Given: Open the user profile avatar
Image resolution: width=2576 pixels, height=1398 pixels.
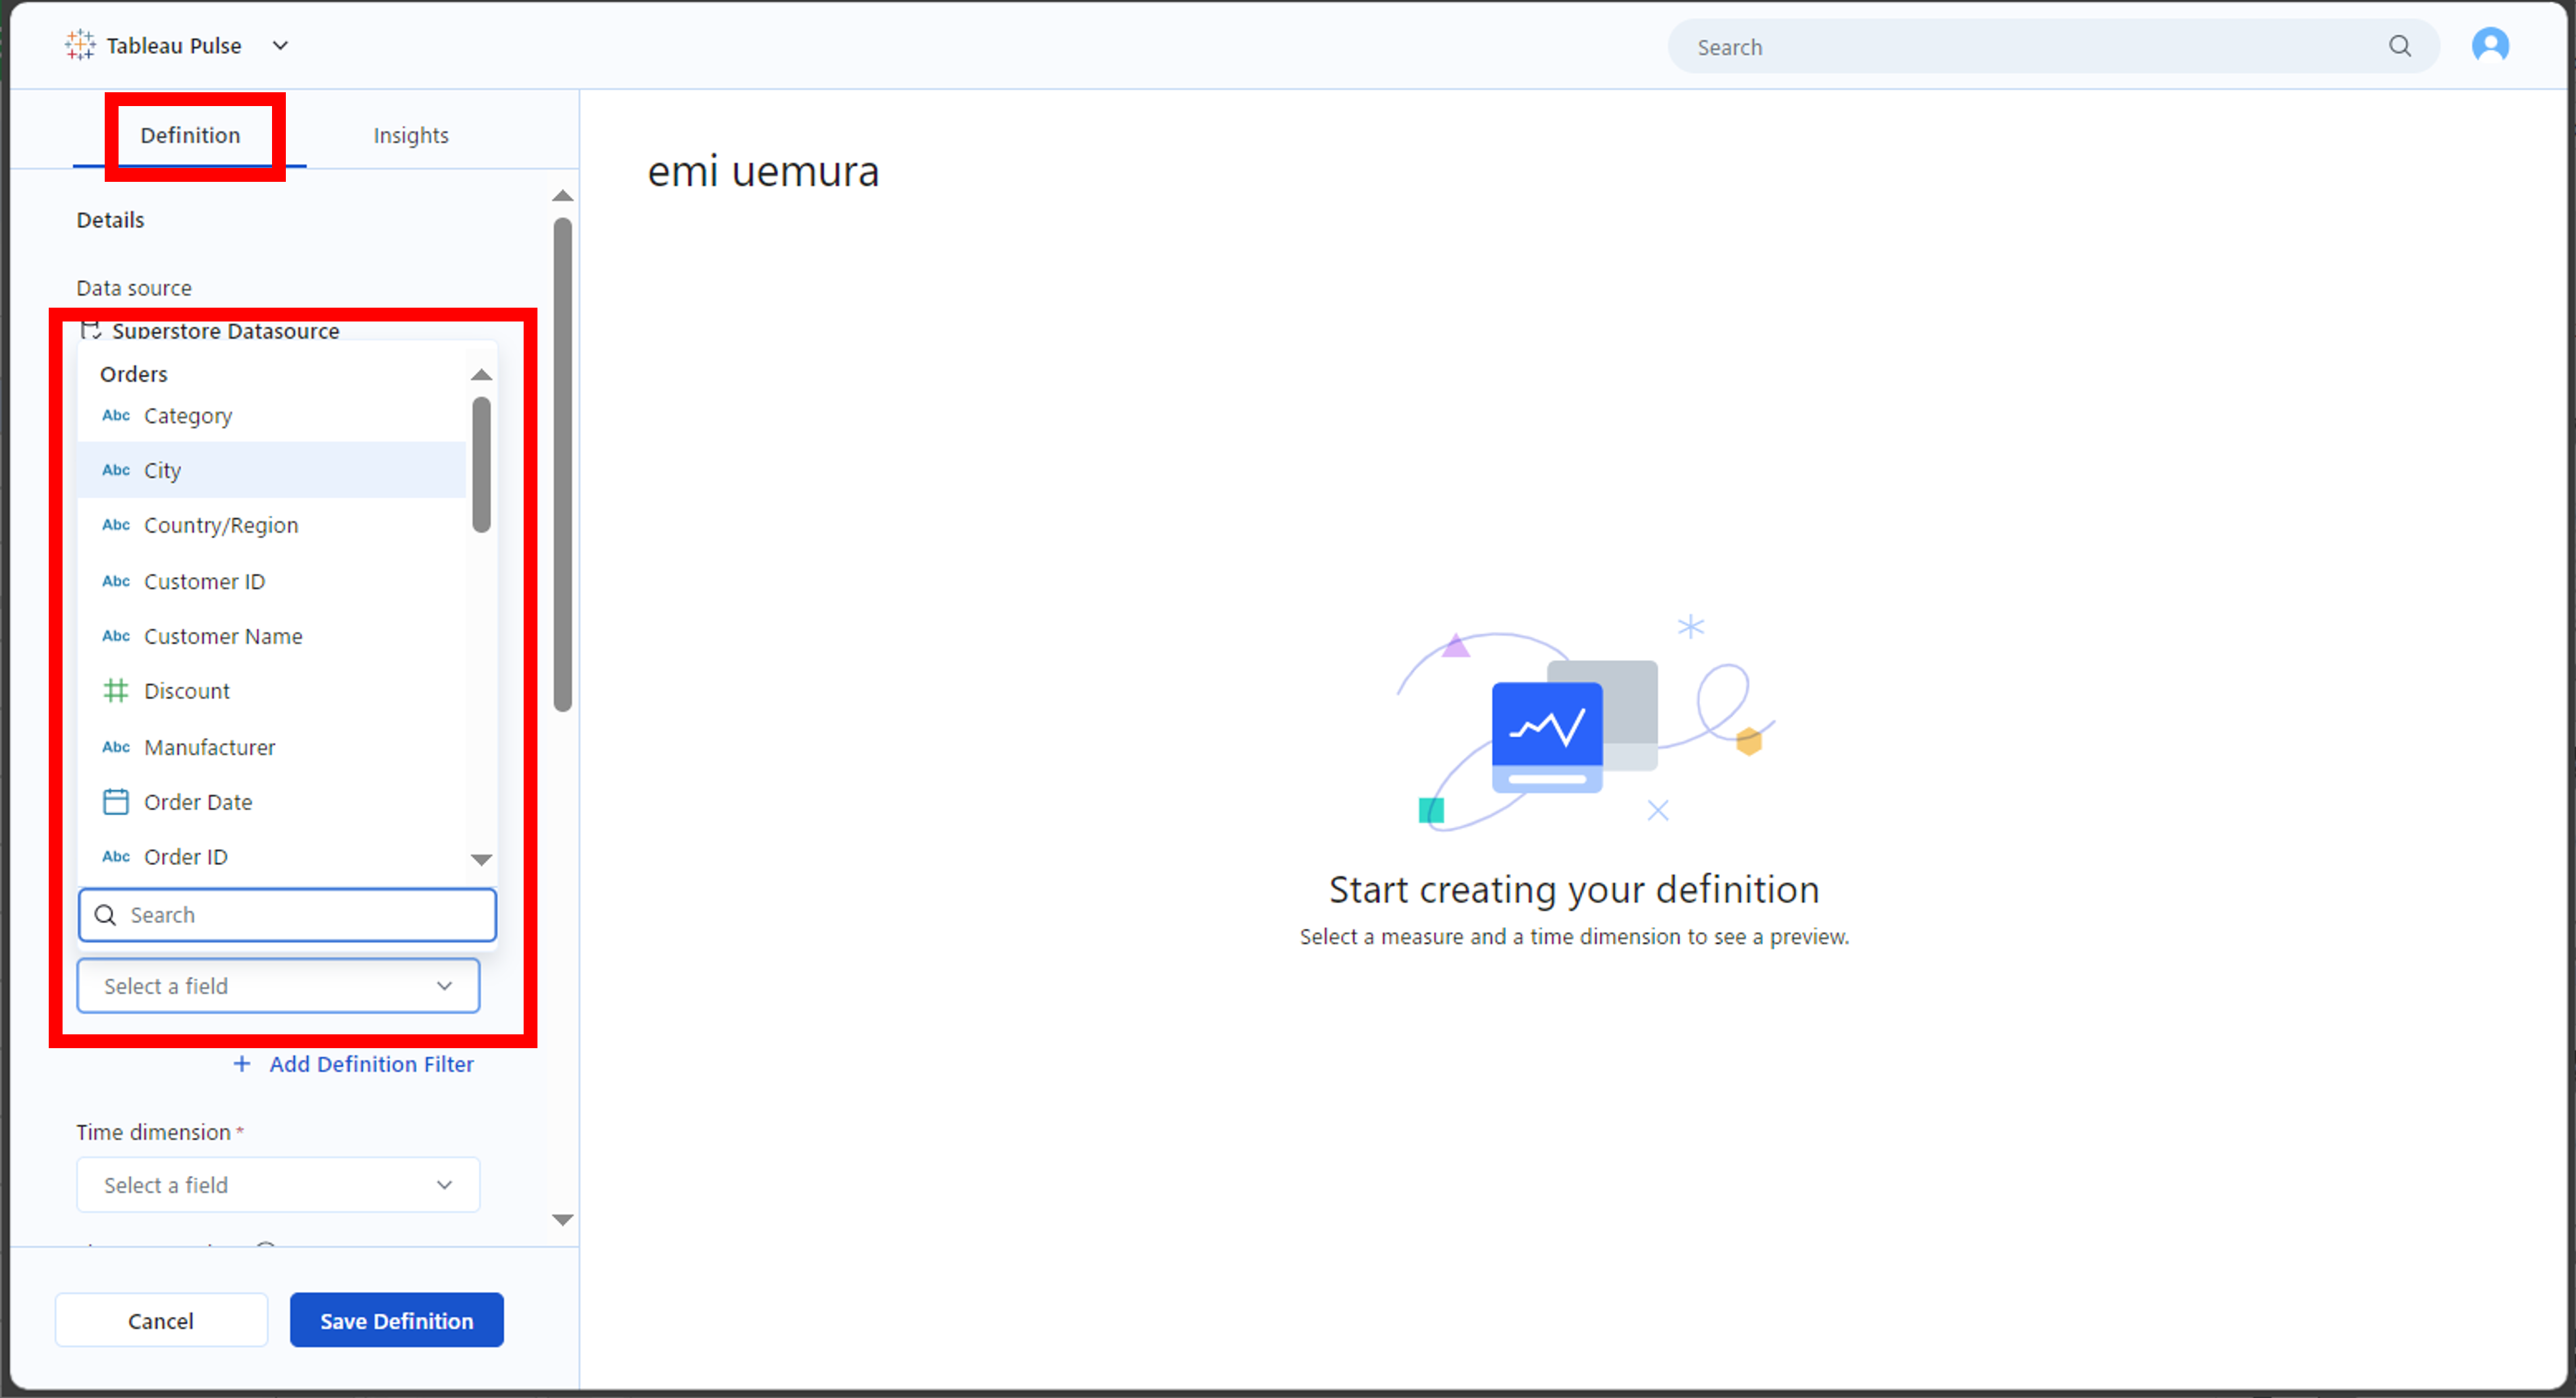Looking at the screenshot, I should [x=2490, y=45].
